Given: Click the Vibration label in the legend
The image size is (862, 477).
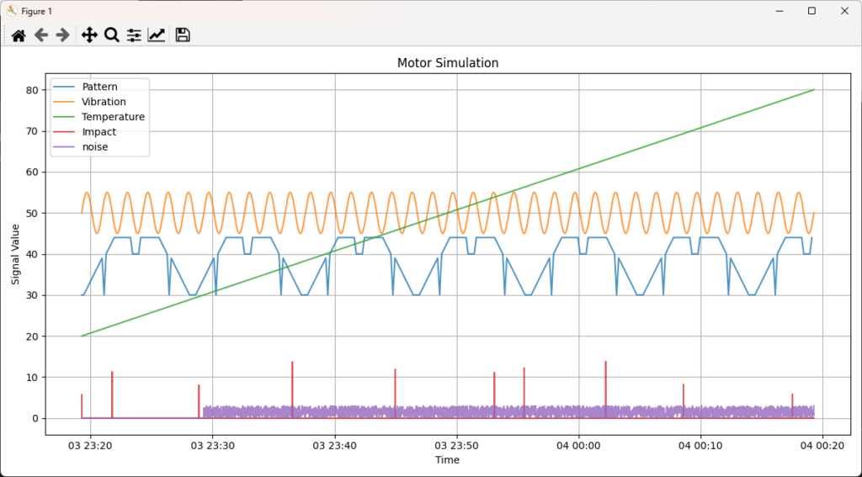Looking at the screenshot, I should [x=104, y=102].
